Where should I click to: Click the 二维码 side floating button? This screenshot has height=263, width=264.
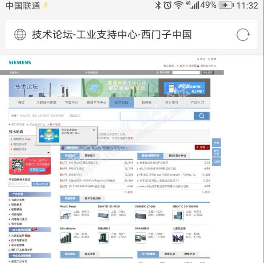[x=217, y=162]
